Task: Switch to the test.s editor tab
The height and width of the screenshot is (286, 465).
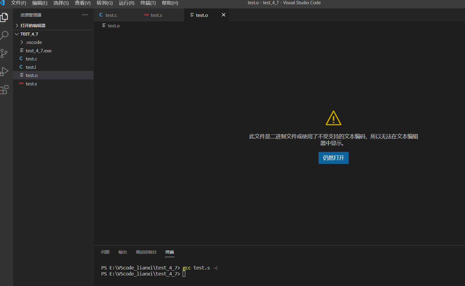Action: pyautogui.click(x=162, y=15)
